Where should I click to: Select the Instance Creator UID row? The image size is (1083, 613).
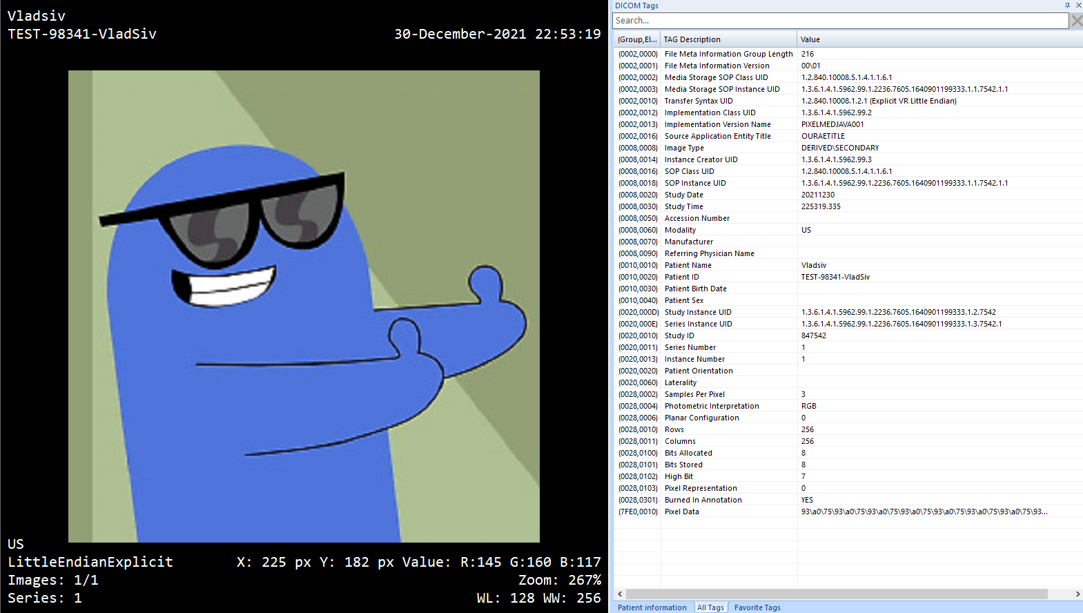click(x=848, y=159)
